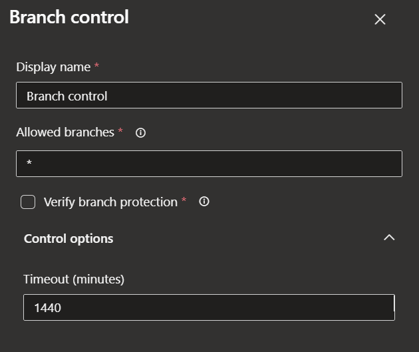Click the Timeout (minutes) label
Screen dimensions: 419x352
coord(74,279)
